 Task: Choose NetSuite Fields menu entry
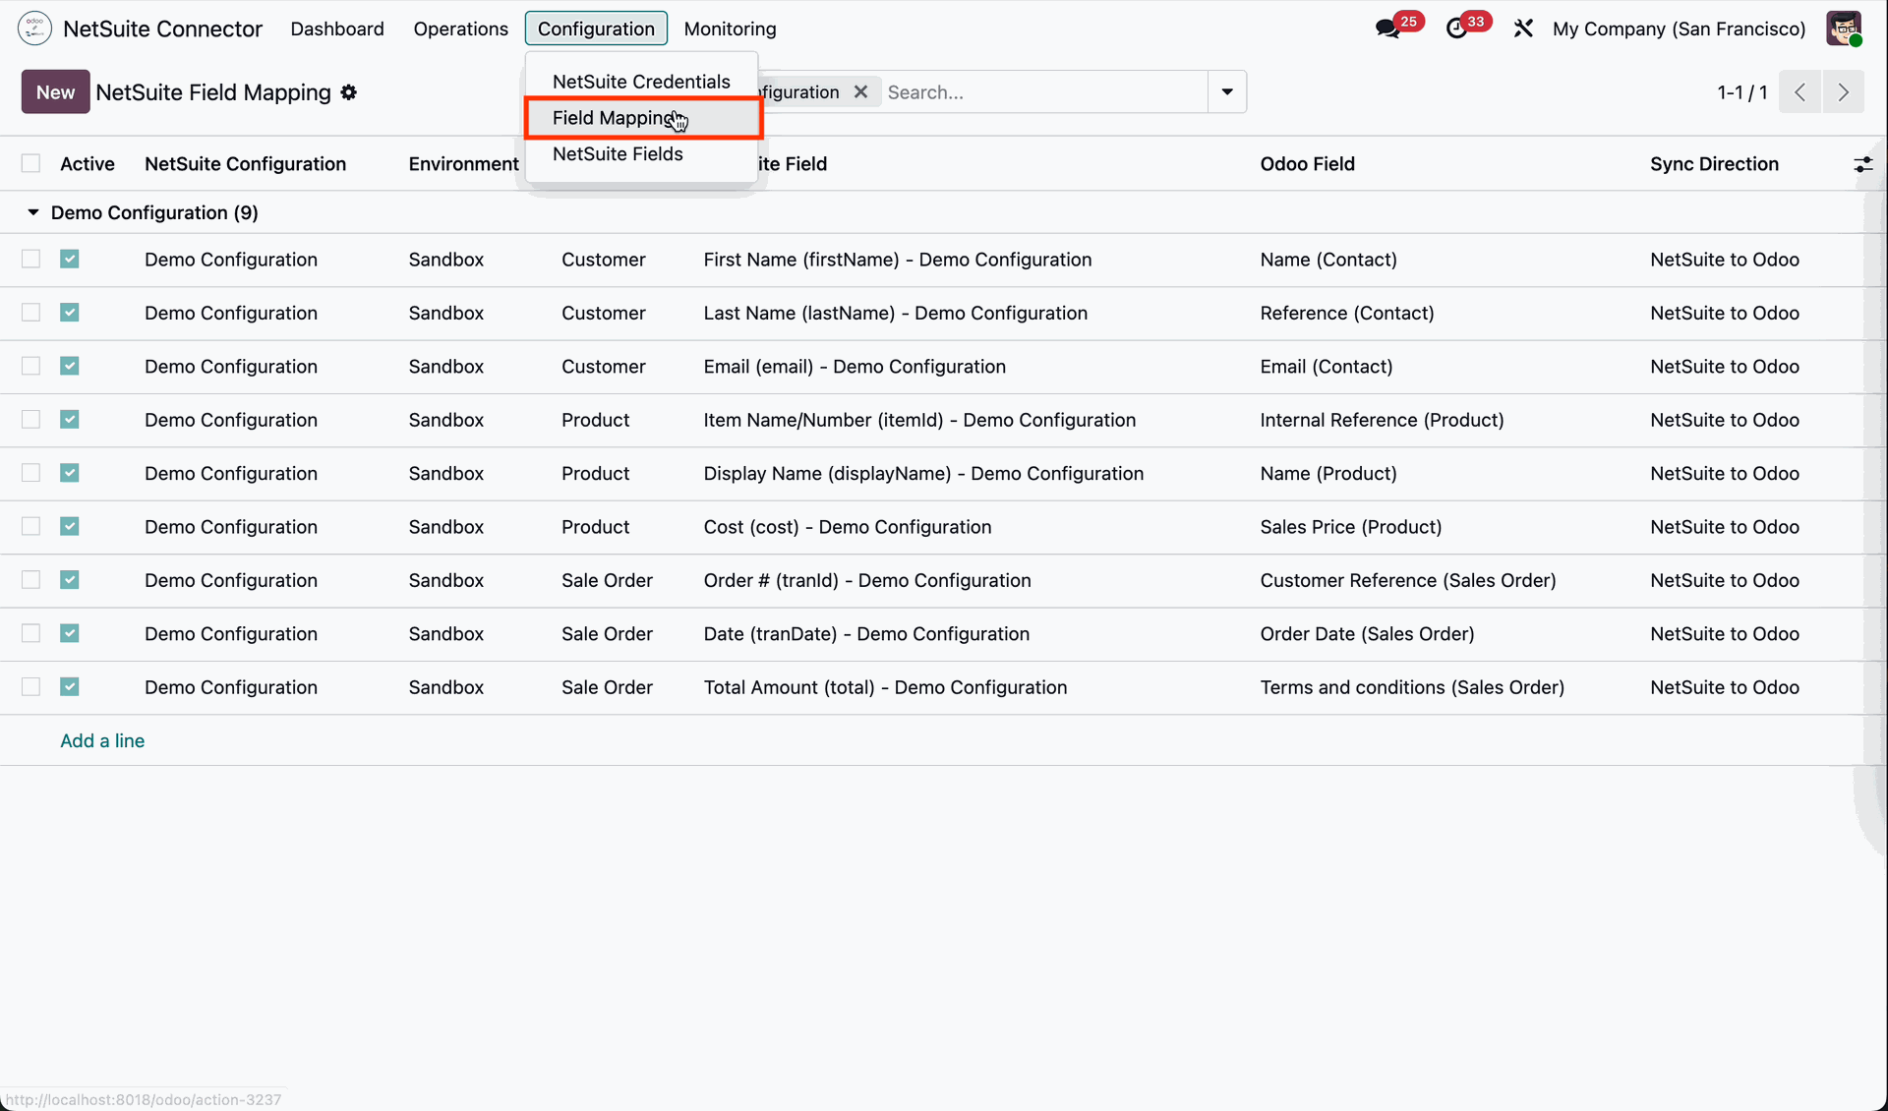pos(618,154)
